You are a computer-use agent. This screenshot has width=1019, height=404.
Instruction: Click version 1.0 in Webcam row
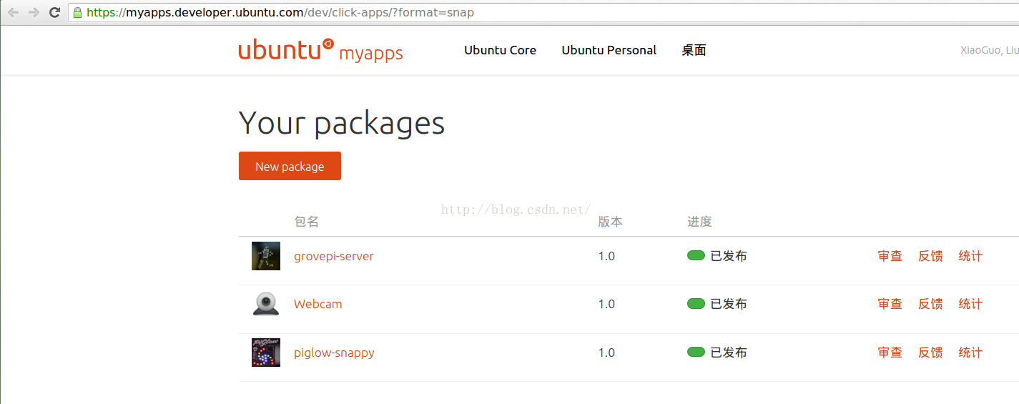pyautogui.click(x=606, y=304)
